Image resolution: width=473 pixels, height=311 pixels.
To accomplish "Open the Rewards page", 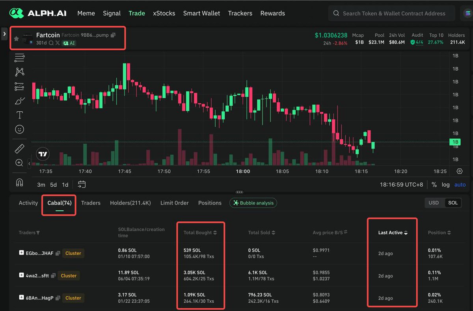I will coord(272,13).
